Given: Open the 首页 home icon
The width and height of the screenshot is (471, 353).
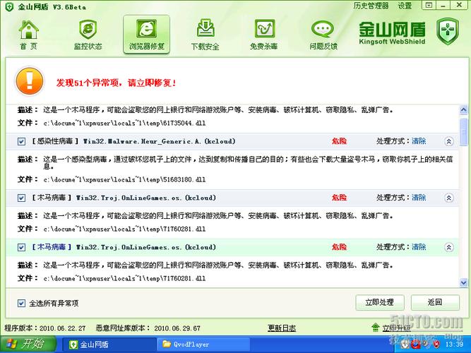Looking at the screenshot, I should 28,30.
